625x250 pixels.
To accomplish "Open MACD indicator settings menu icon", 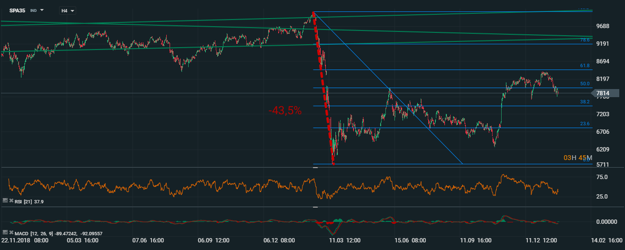I will coord(5,232).
